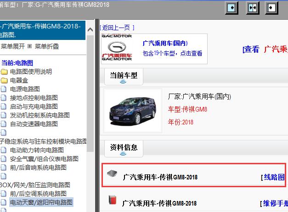Select 电动助力转向电路图 entry
Image resolution: width=288 pixels, height=212 pixels.
point(37,150)
